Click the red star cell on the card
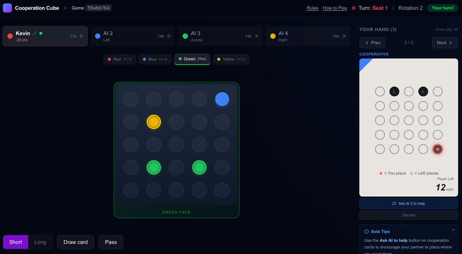The width and height of the screenshot is (462, 254). click(x=438, y=149)
